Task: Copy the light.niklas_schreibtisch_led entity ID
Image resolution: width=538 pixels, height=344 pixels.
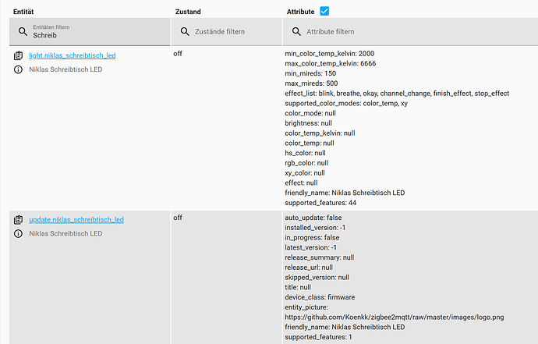Action: [19, 56]
